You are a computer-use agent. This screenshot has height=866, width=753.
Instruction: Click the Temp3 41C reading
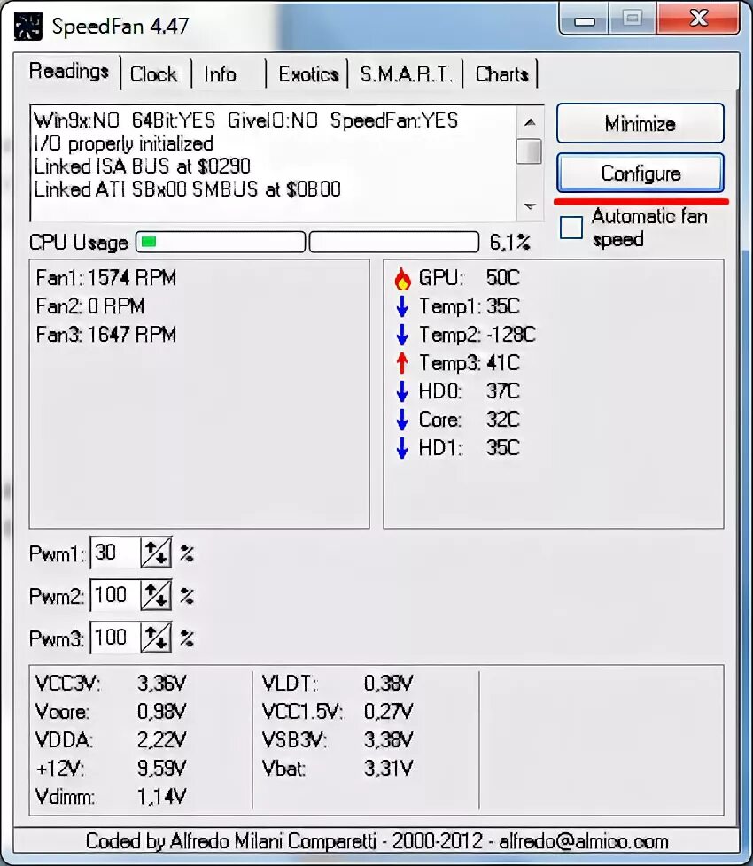pyautogui.click(x=470, y=363)
